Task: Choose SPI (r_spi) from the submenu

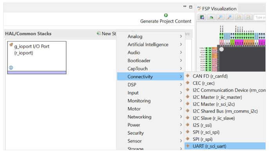Action: tap(225, 139)
